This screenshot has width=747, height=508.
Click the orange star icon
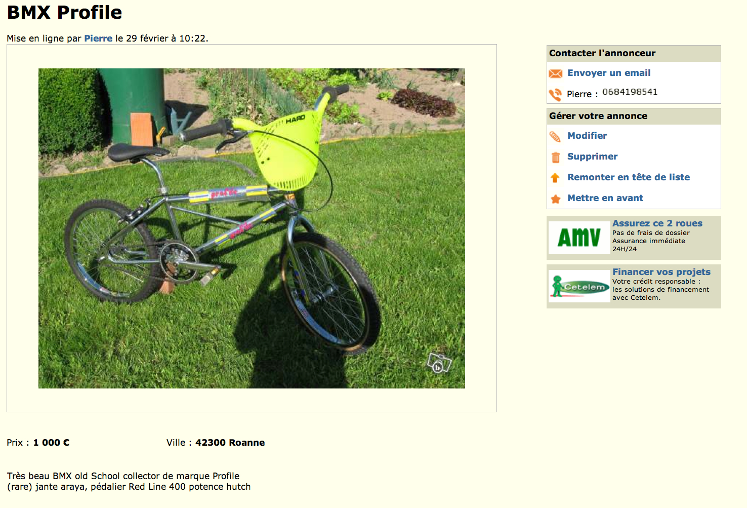tap(555, 199)
